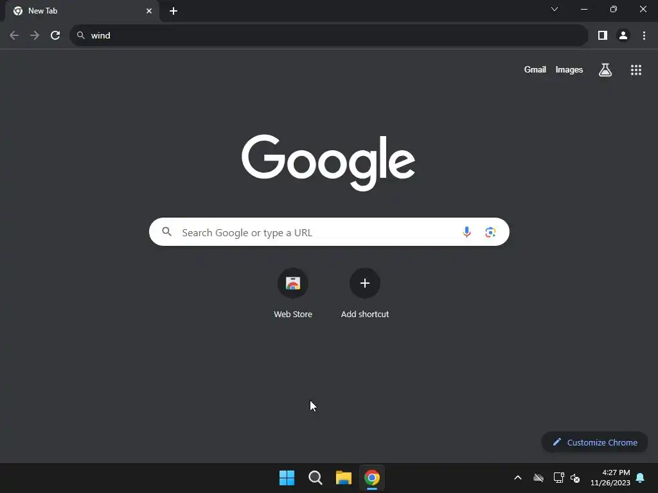Click the magnifier icon in Google search box
The height and width of the screenshot is (493, 658).
pos(166,231)
